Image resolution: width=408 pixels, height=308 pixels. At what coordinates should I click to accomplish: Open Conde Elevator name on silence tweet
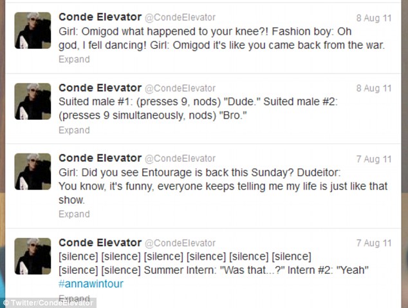point(100,243)
